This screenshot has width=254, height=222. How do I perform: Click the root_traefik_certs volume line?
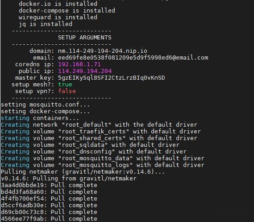[101, 132]
